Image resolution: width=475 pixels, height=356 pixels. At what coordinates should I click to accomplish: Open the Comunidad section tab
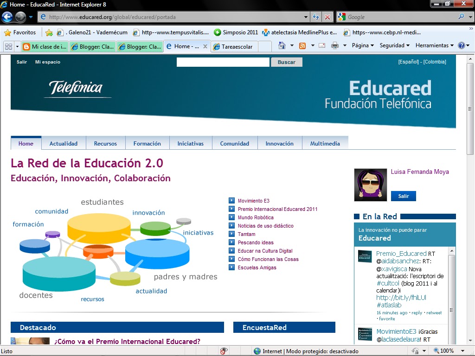pos(235,143)
